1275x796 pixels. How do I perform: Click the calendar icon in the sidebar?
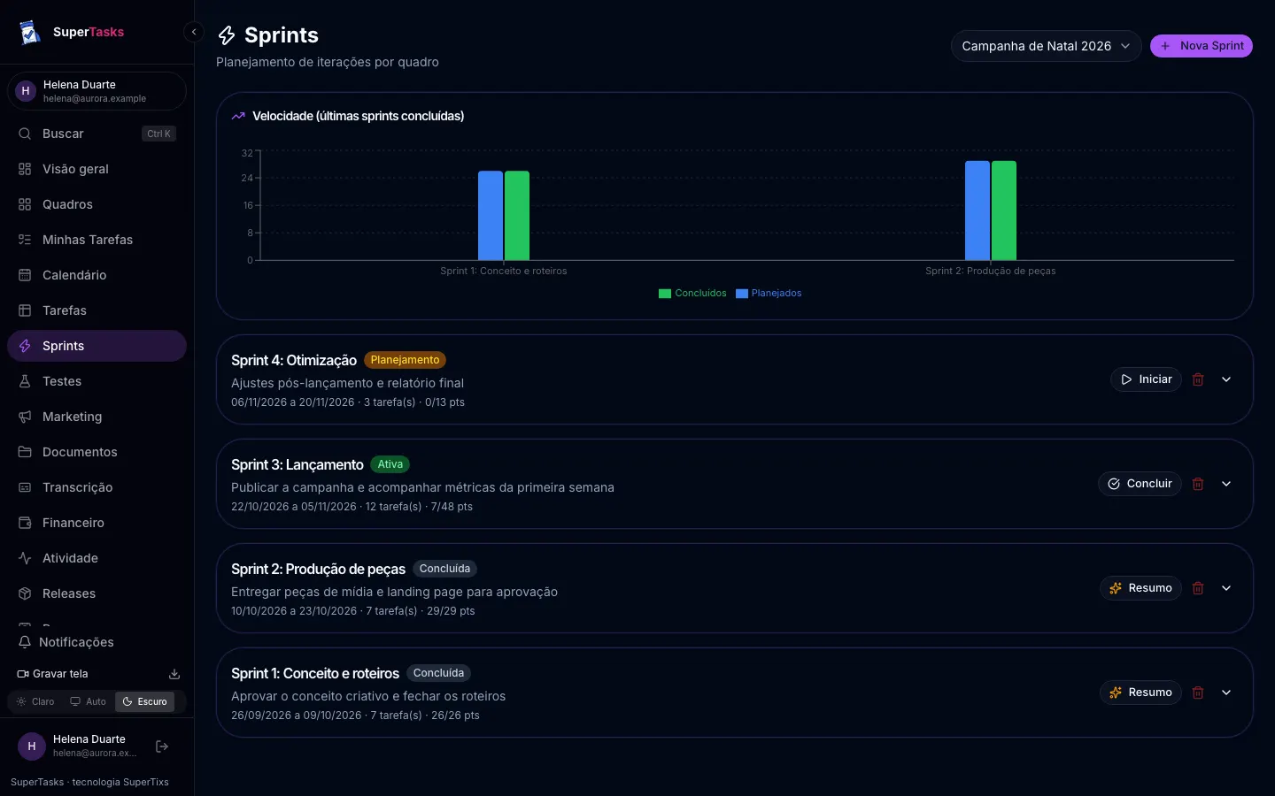click(x=25, y=275)
